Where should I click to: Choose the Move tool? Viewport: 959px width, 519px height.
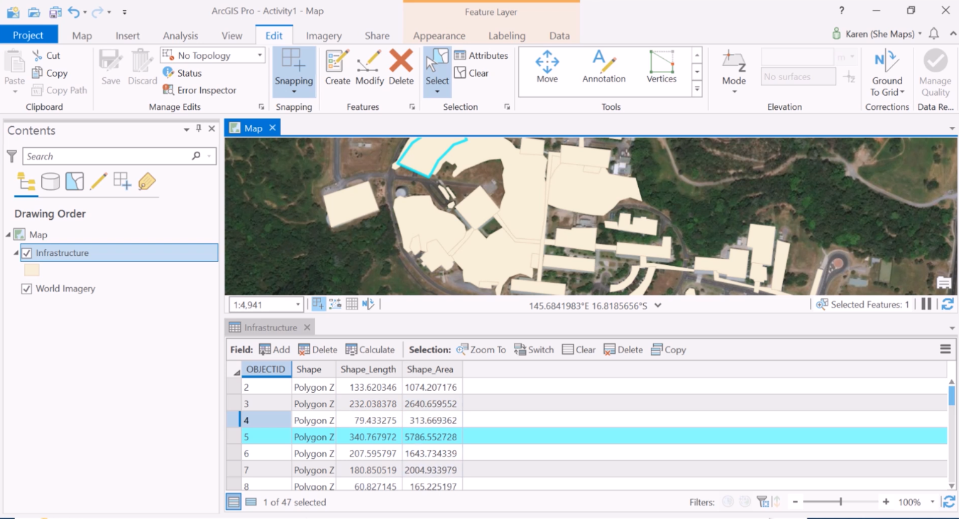pos(547,67)
